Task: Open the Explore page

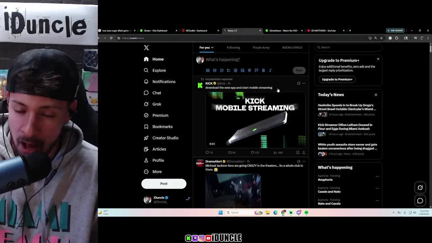Action: 155,70
